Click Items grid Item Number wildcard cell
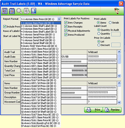The height and width of the screenshot is (128, 125). 102,88
